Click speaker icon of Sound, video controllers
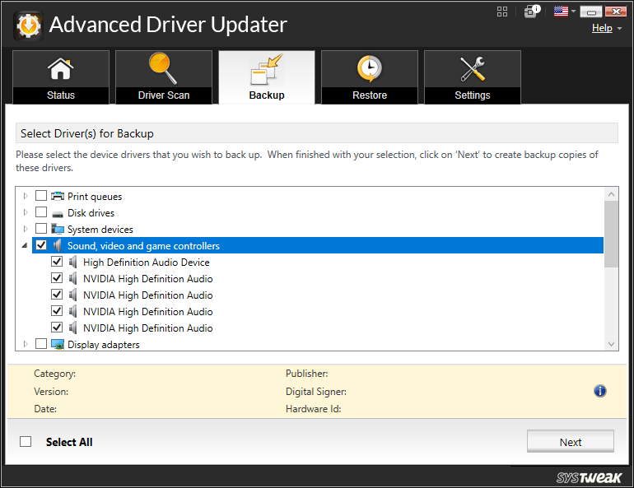The image size is (634, 488). tap(58, 245)
